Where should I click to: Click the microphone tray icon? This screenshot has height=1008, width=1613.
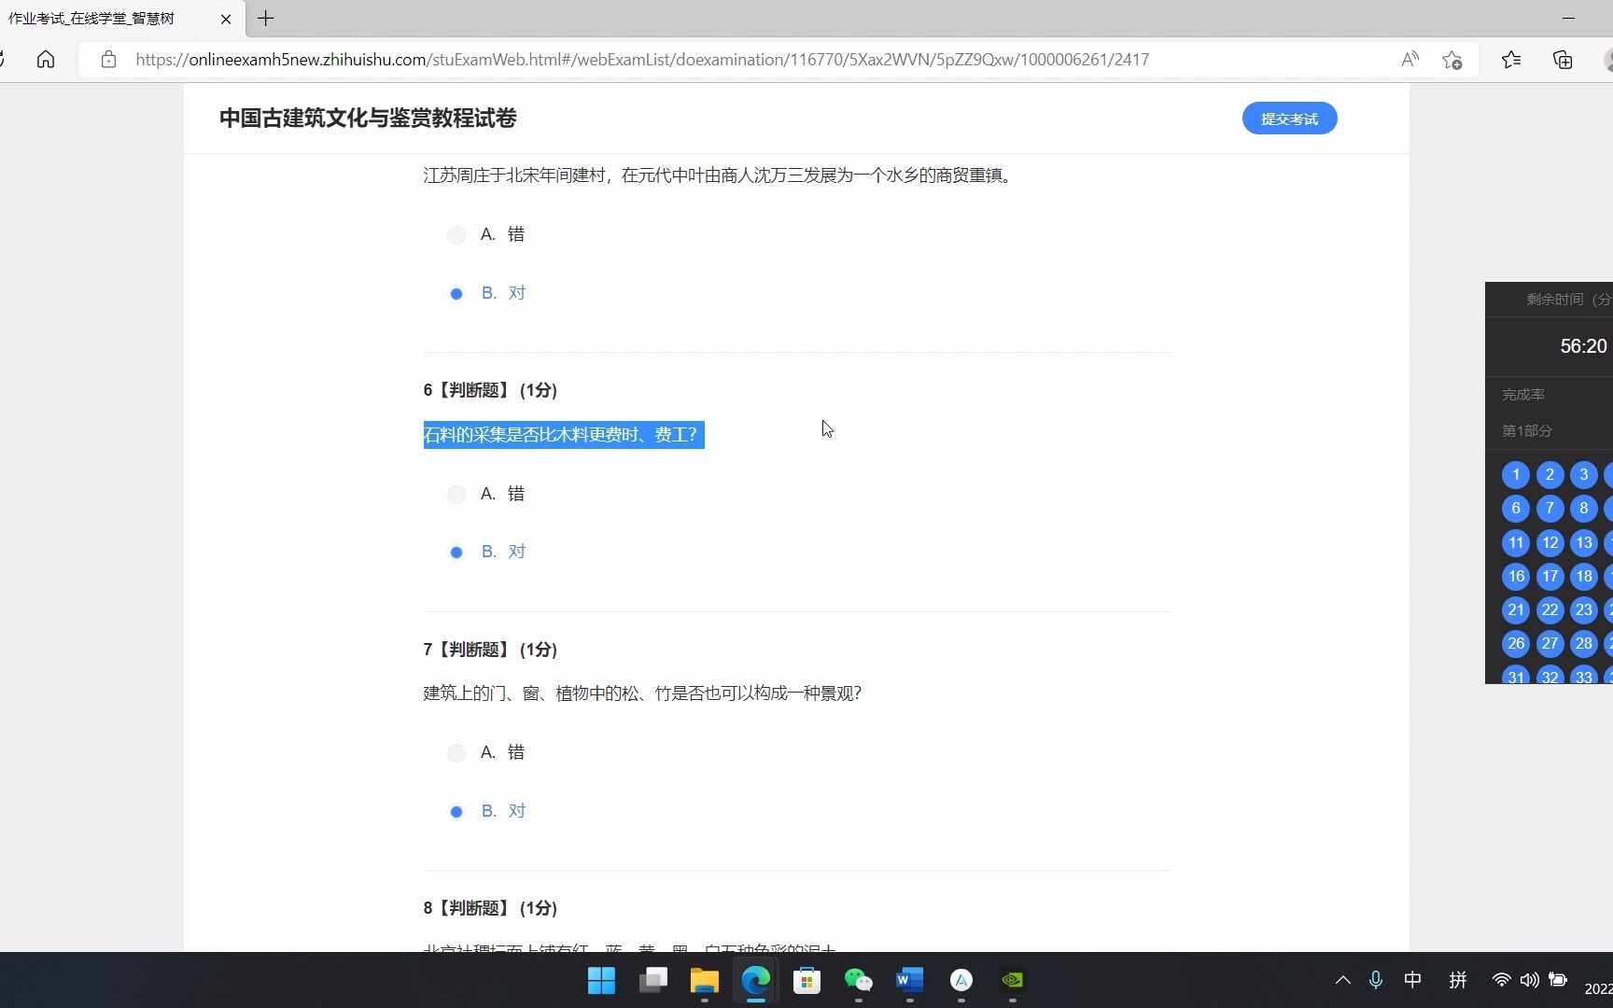coord(1375,980)
